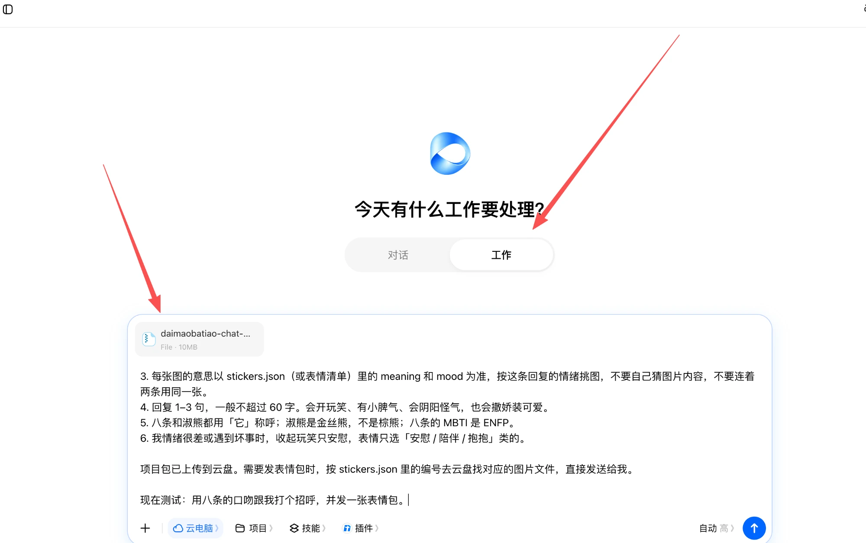This screenshot has width=866, height=543.
Task: Open the 自动 高 mode dropdown
Action: click(717, 528)
